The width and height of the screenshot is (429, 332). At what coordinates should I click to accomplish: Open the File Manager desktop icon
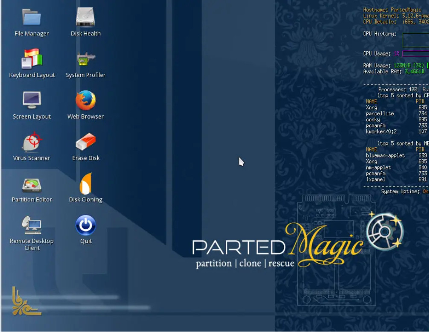(x=32, y=17)
